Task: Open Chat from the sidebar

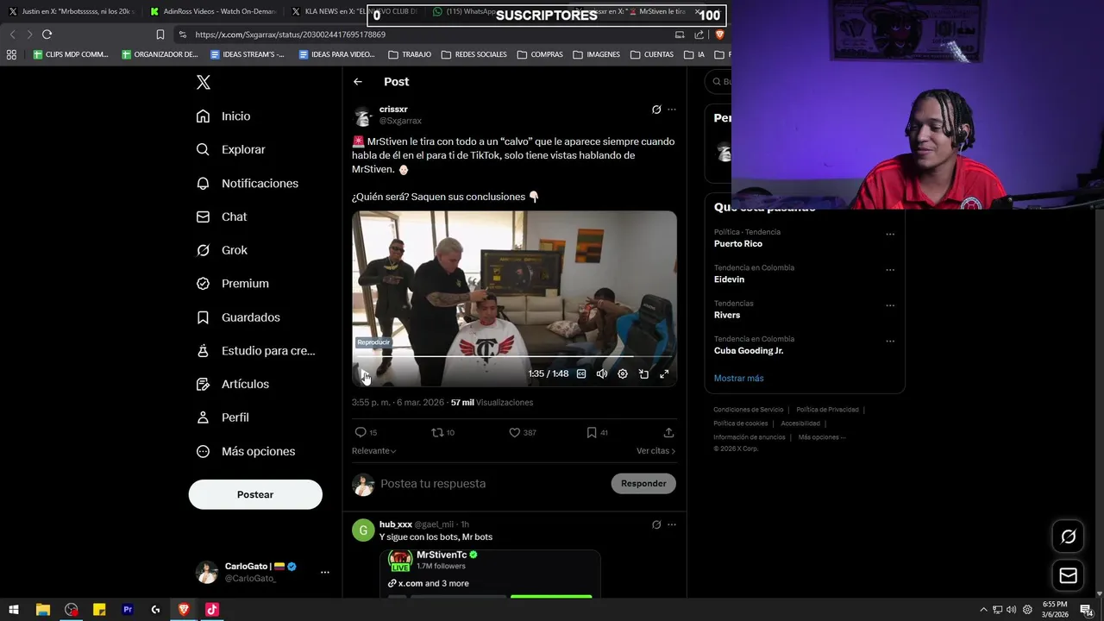Action: [x=221, y=216]
